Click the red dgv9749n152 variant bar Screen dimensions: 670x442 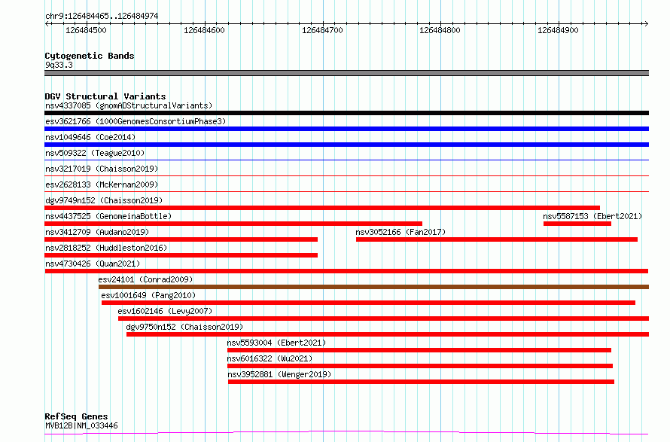pos(322,208)
